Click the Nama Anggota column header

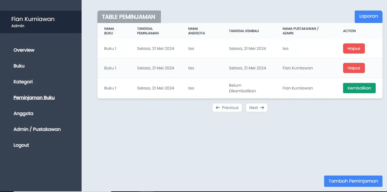(196, 31)
